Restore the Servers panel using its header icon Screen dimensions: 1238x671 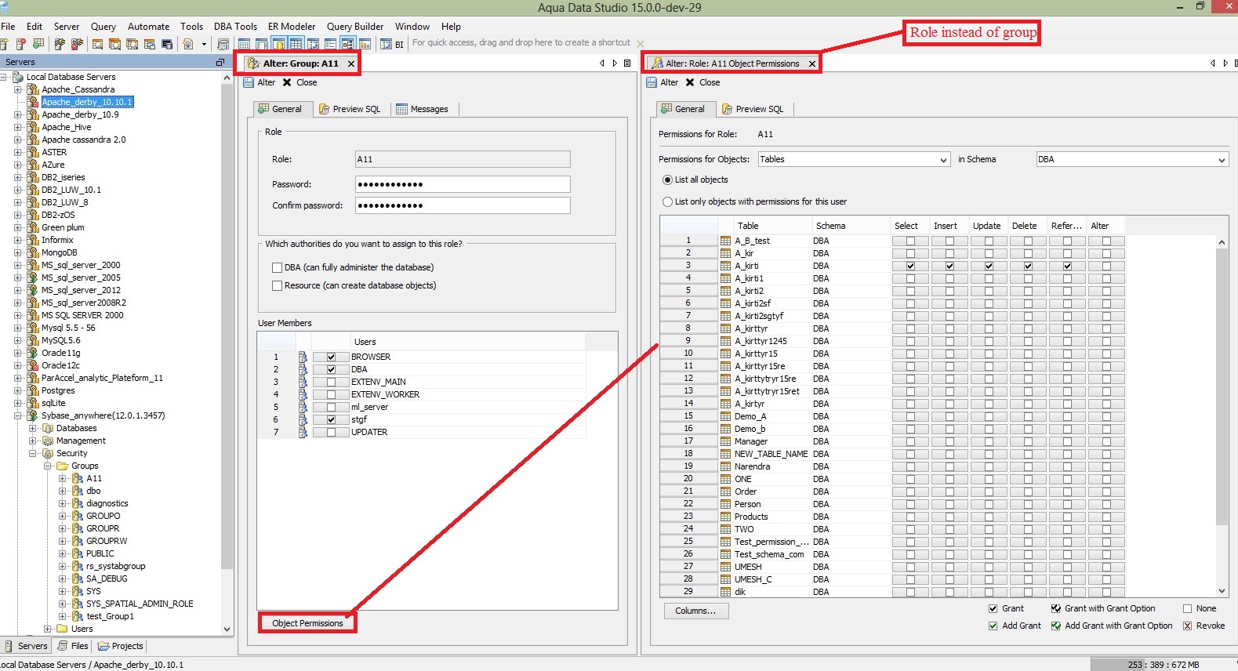pyautogui.click(x=220, y=62)
